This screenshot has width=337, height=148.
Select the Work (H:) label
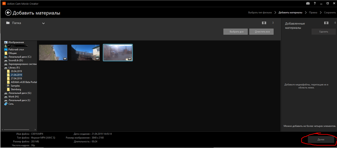(x=13, y=97)
